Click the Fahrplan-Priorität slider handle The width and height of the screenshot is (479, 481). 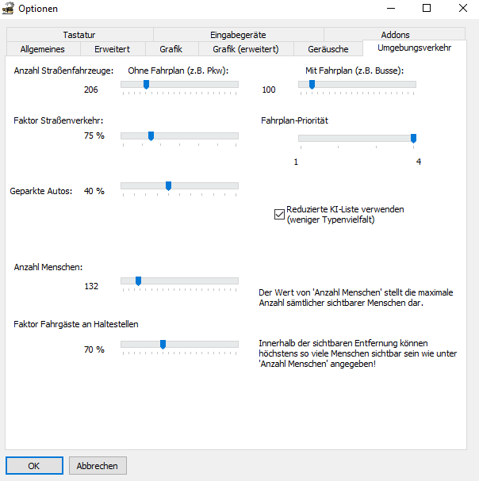(413, 138)
